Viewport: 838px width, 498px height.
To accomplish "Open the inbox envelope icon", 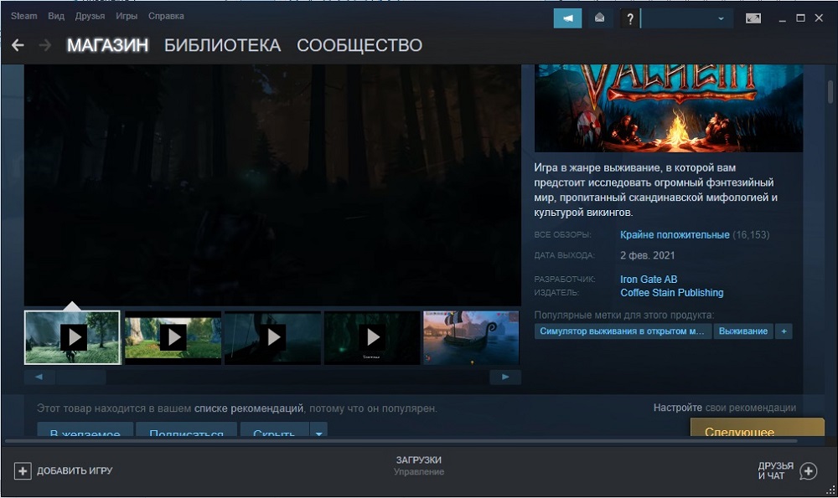I will (599, 18).
